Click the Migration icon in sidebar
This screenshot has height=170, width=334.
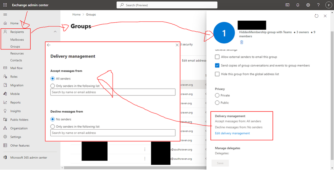pyautogui.click(x=5, y=85)
